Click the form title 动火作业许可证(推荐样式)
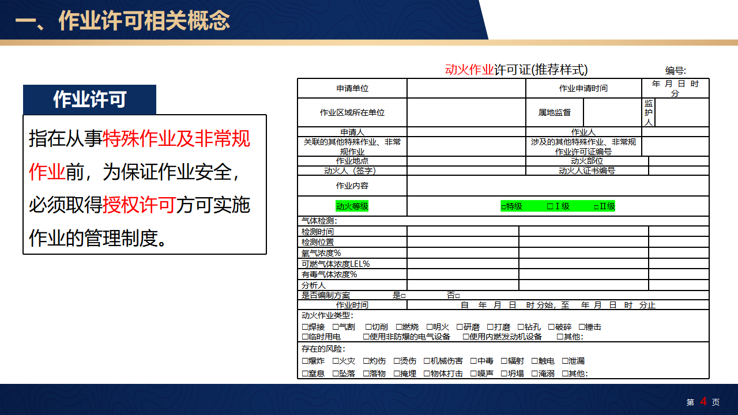 (517, 70)
